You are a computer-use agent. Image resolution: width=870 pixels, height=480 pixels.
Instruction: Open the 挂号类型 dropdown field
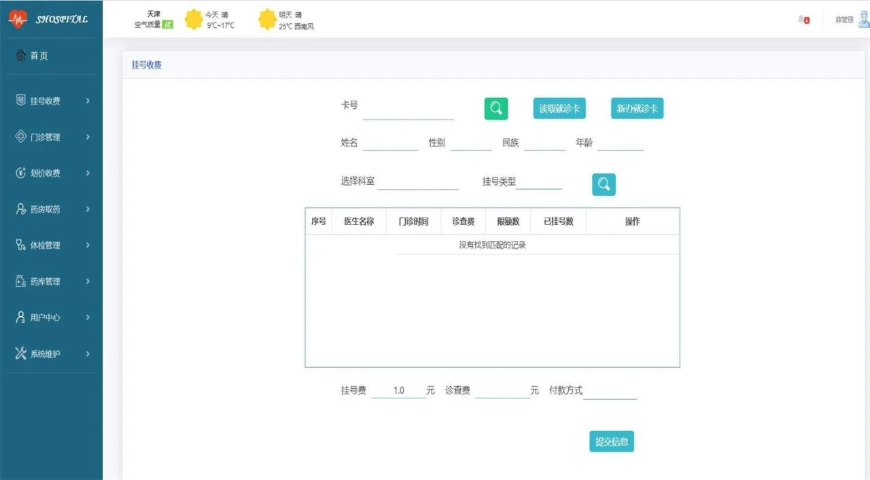click(539, 182)
